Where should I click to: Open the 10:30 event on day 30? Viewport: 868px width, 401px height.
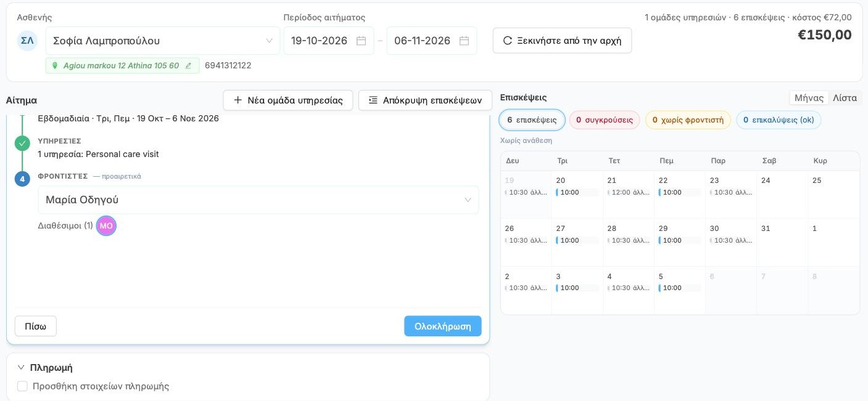click(731, 241)
